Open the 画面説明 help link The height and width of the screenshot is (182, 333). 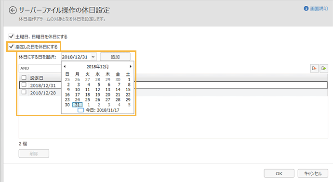tap(319, 9)
